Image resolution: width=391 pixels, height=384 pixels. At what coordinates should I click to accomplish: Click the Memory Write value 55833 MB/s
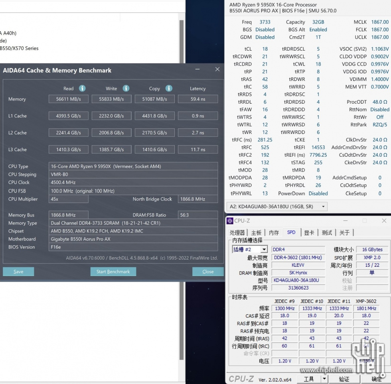111,99
